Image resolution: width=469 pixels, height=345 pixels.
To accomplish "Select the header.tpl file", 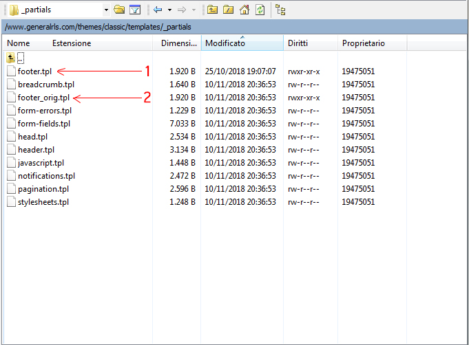I will [x=37, y=150].
